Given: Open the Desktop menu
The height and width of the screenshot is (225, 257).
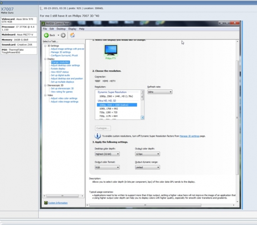Looking at the screenshot, I should click(61, 29).
